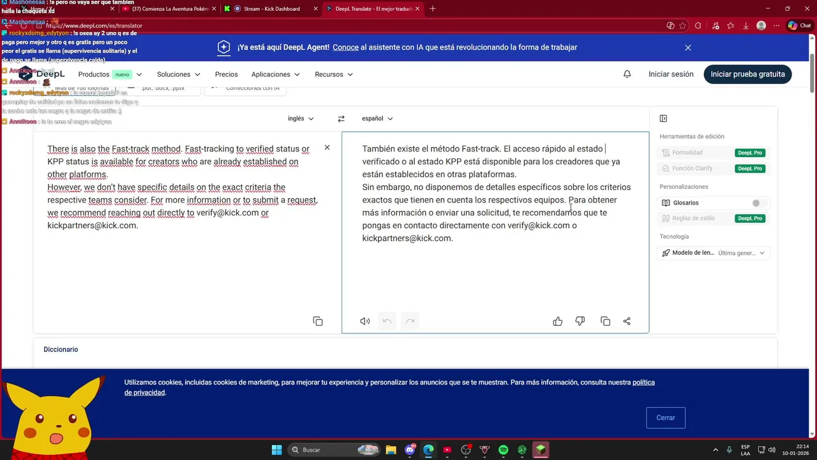Open Edge Copilot Chat button
Screen dimensions: 817x460
799,26
